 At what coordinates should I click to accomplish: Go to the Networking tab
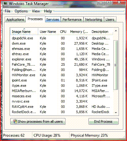click(x=93, y=20)
